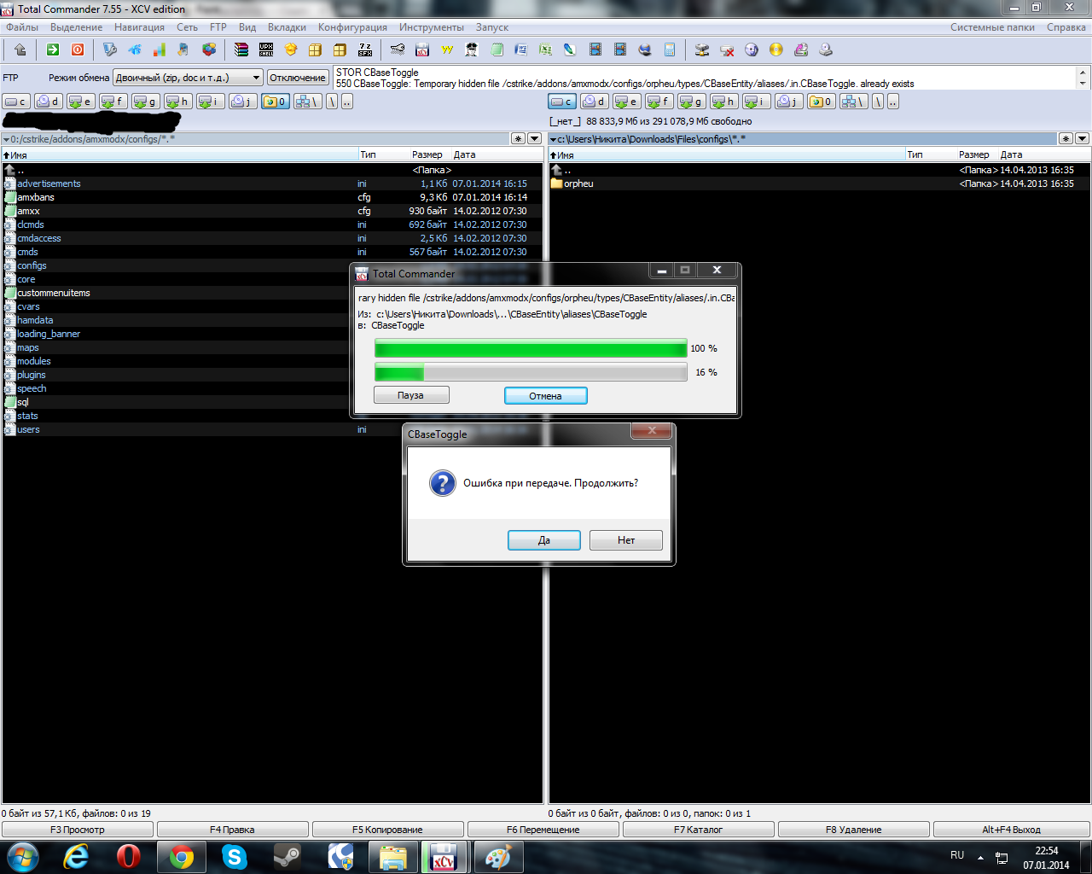The width and height of the screenshot is (1092, 874).
Task: Open the Сеть menu
Action: (188, 27)
